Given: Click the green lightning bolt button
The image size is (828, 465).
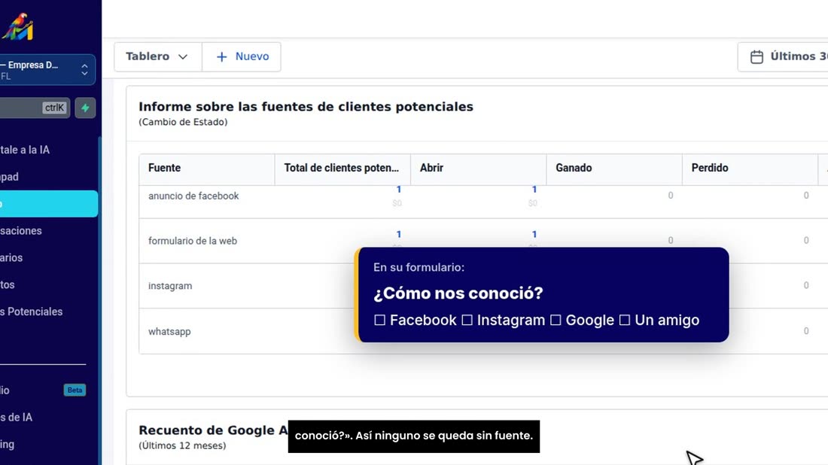Looking at the screenshot, I should (85, 108).
